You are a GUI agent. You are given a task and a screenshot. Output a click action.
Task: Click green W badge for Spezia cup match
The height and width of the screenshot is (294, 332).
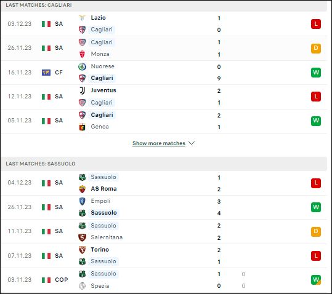click(316, 280)
